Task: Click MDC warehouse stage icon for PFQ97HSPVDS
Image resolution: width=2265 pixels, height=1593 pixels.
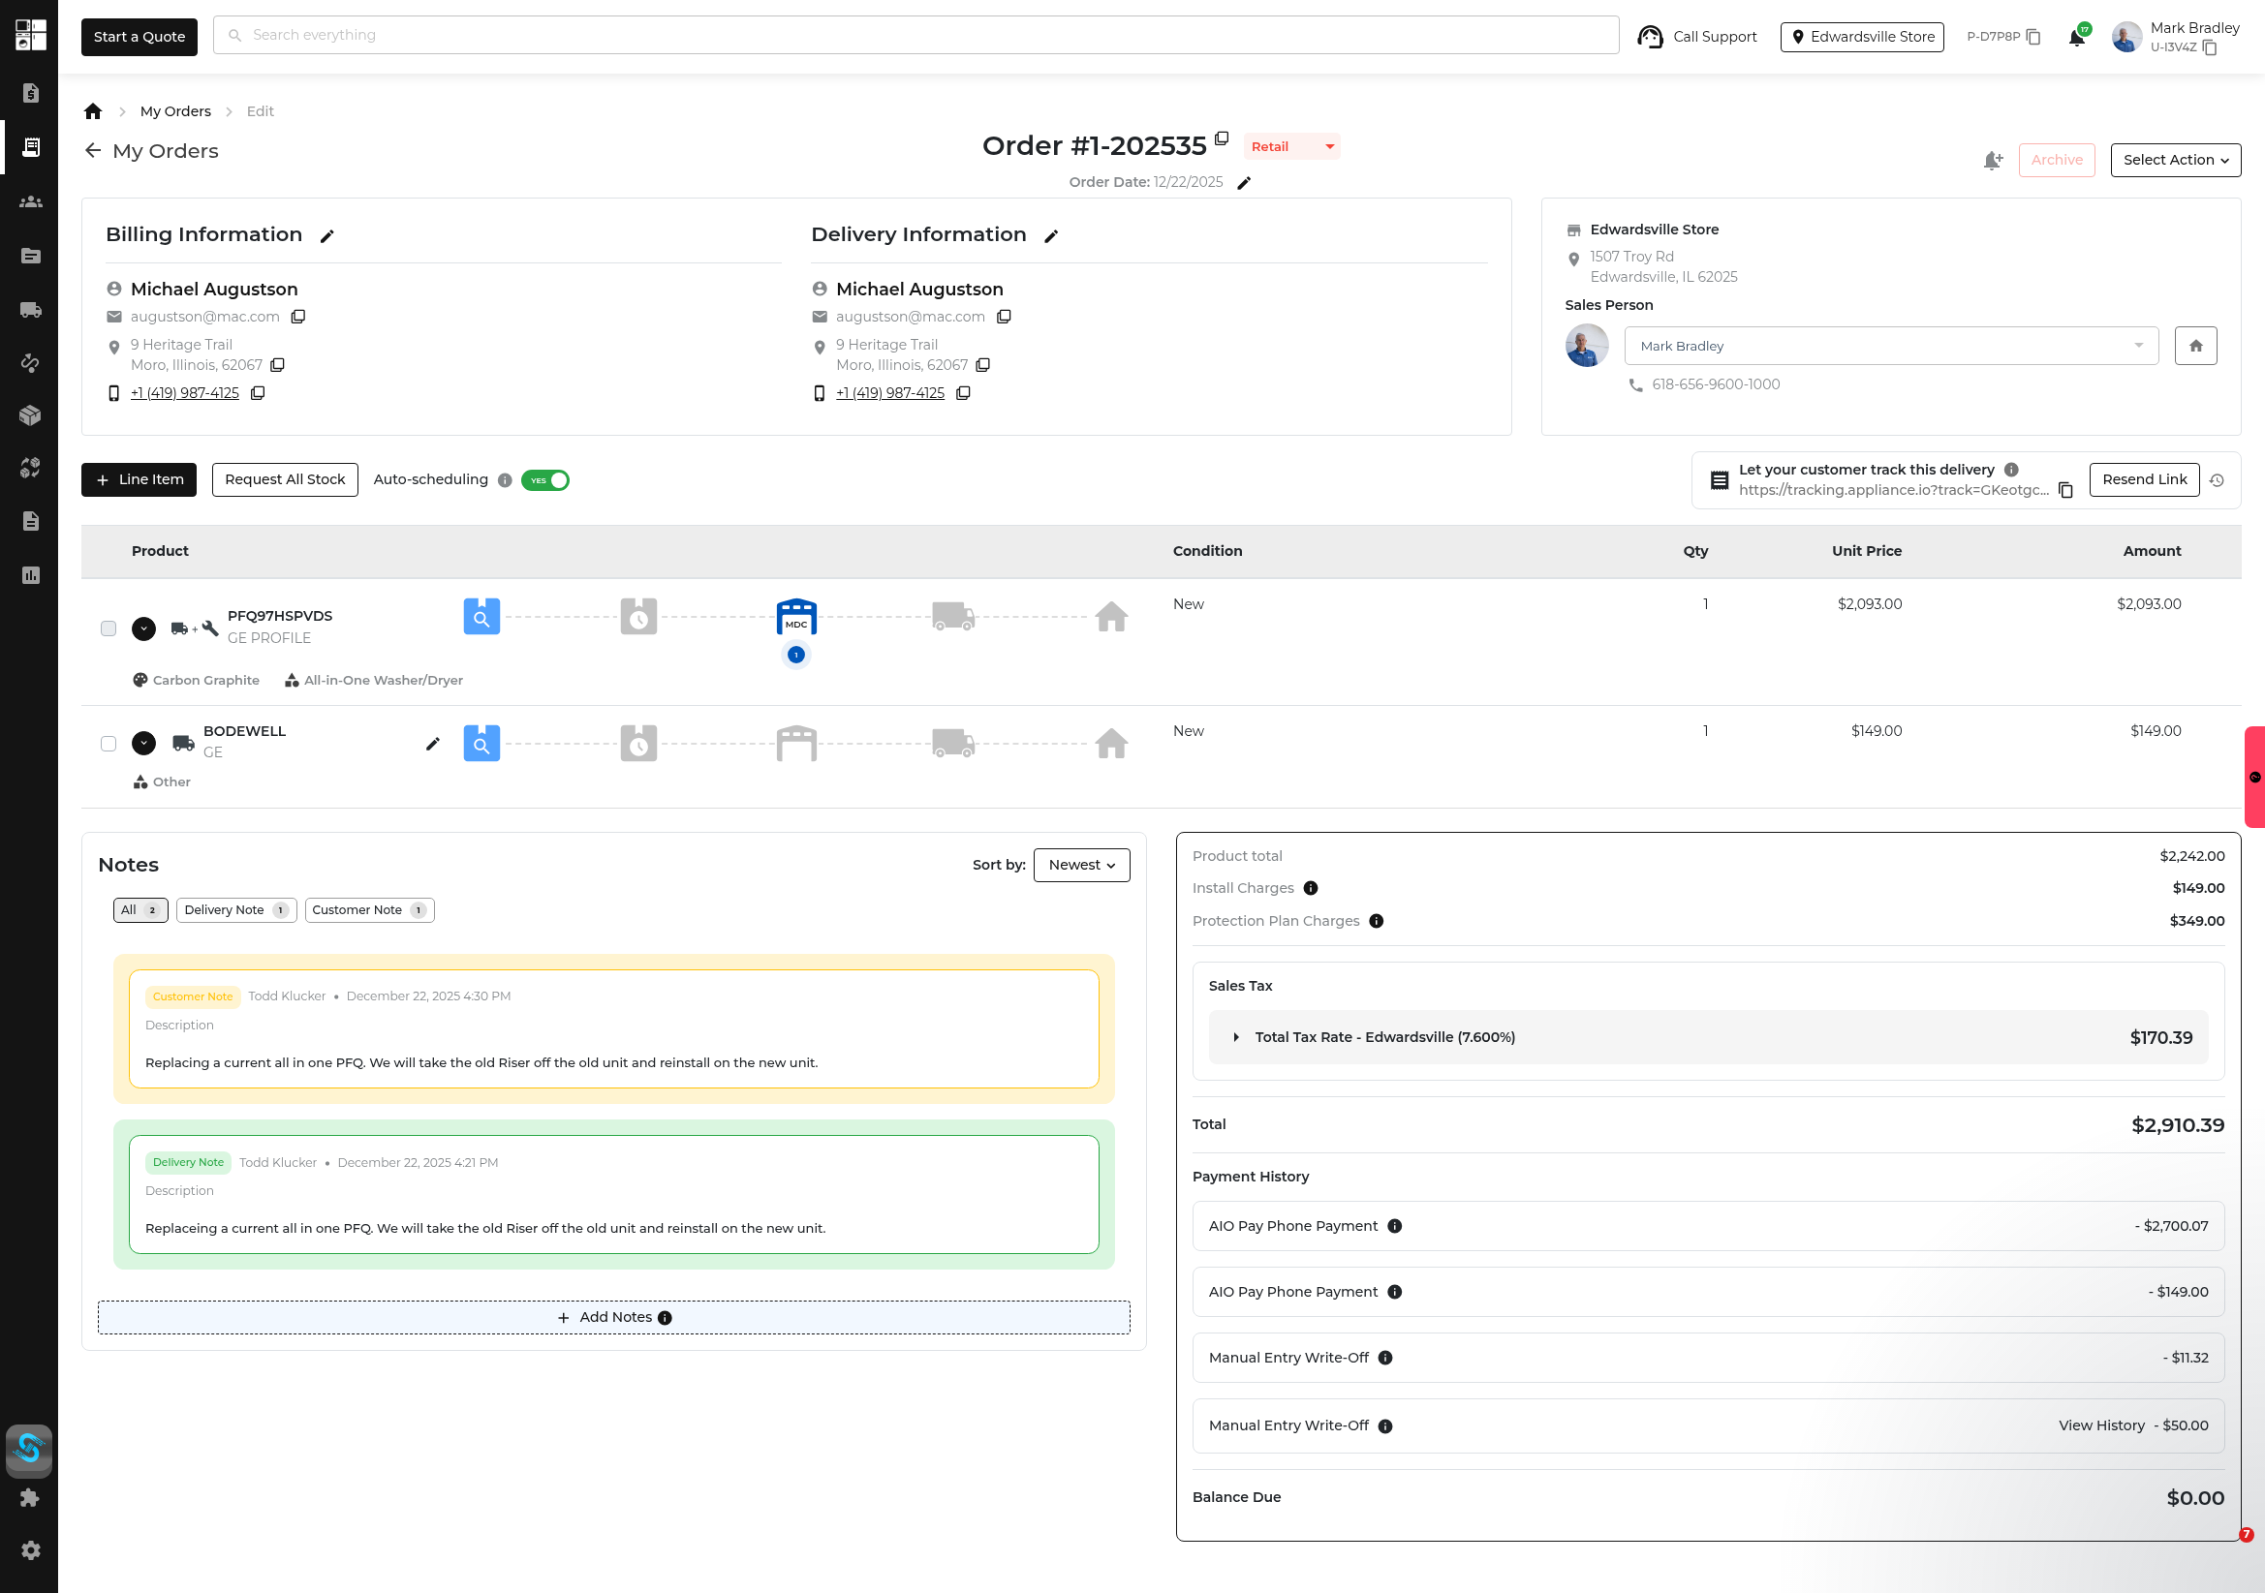Action: point(796,617)
